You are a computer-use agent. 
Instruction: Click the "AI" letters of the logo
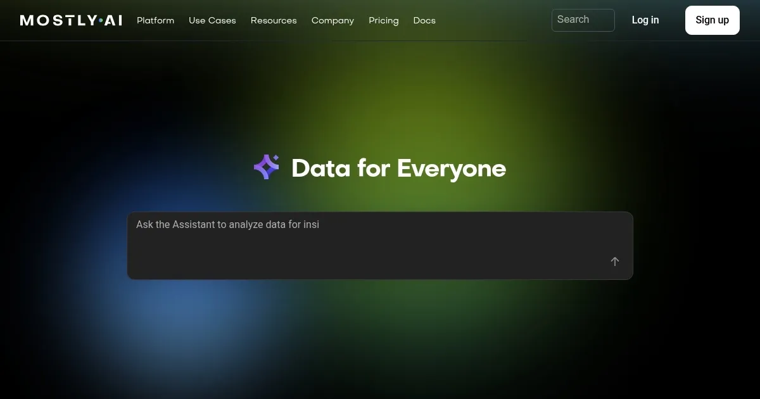[113, 20]
